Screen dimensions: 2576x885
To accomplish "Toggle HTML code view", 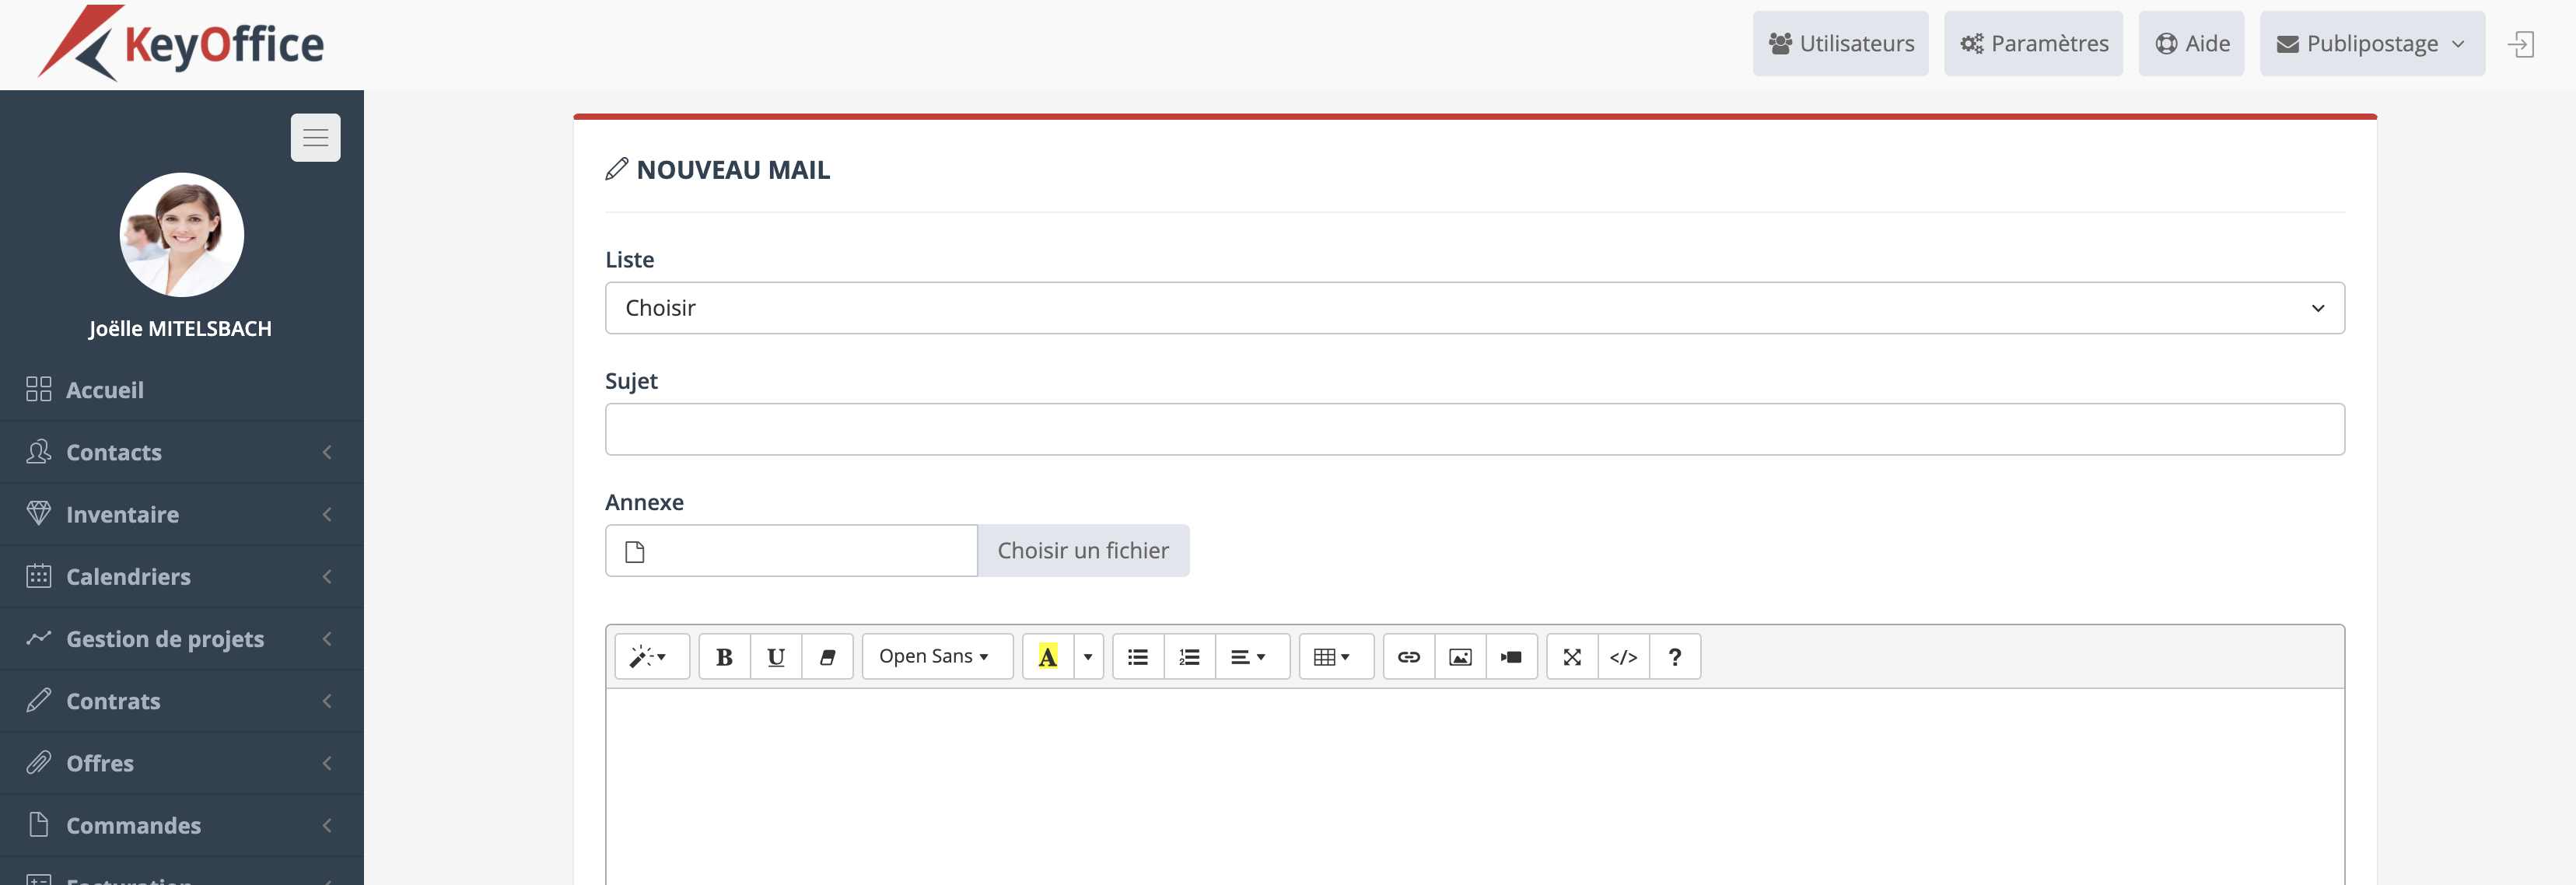I will 1623,657.
